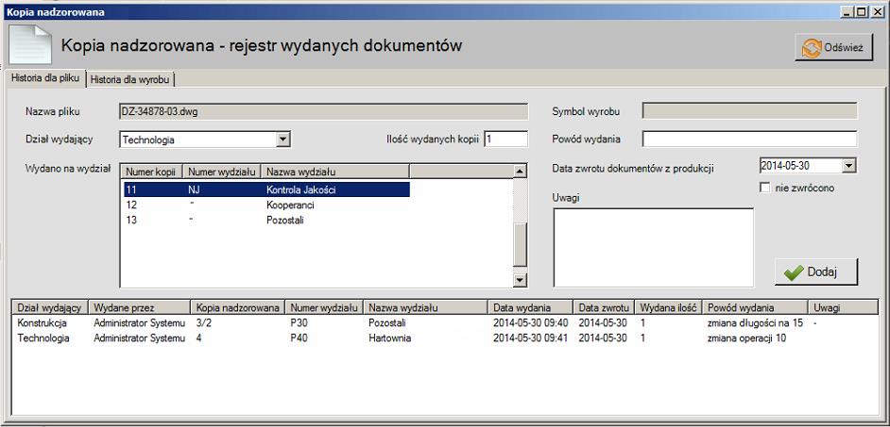
Task: Click the Data wydania column header
Action: coord(531,307)
